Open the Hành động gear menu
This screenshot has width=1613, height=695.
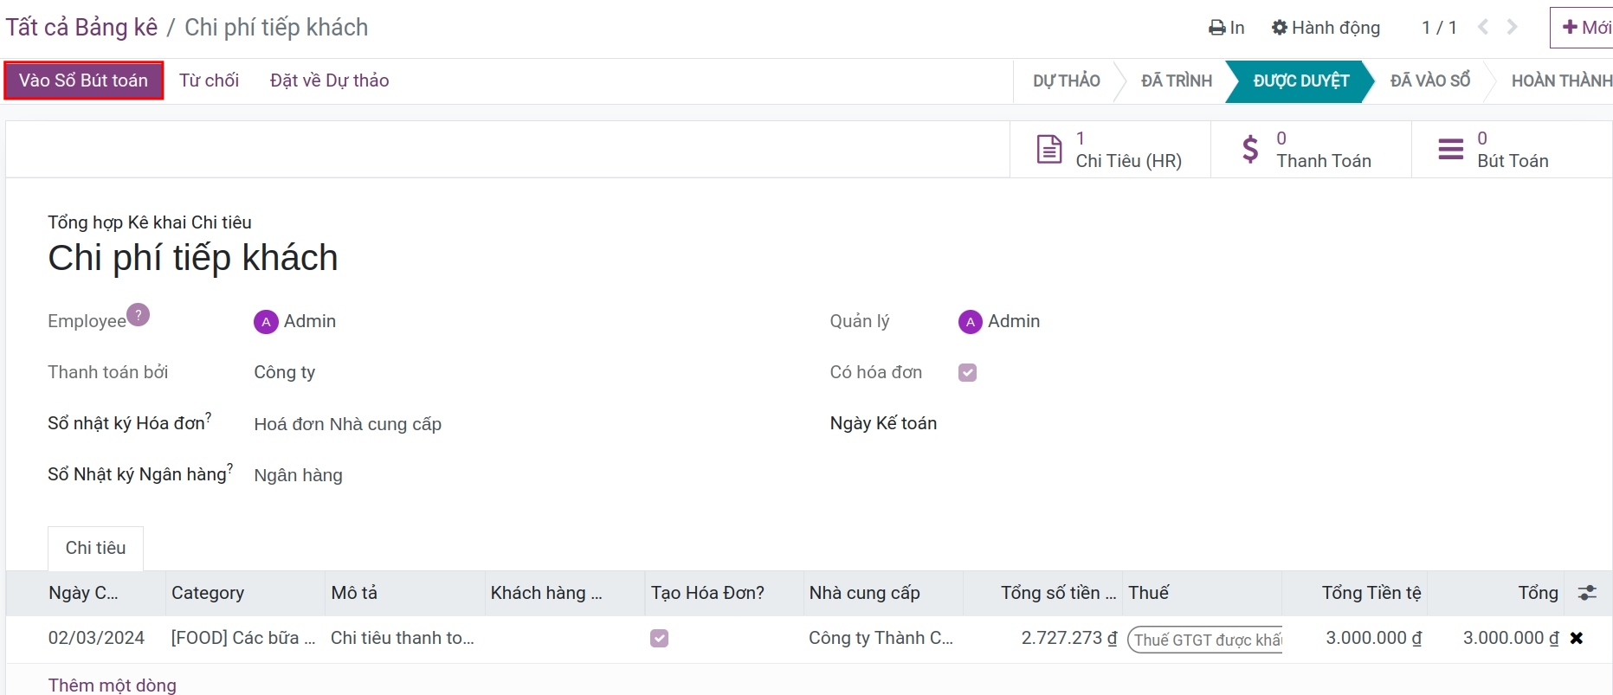pyautogui.click(x=1326, y=28)
